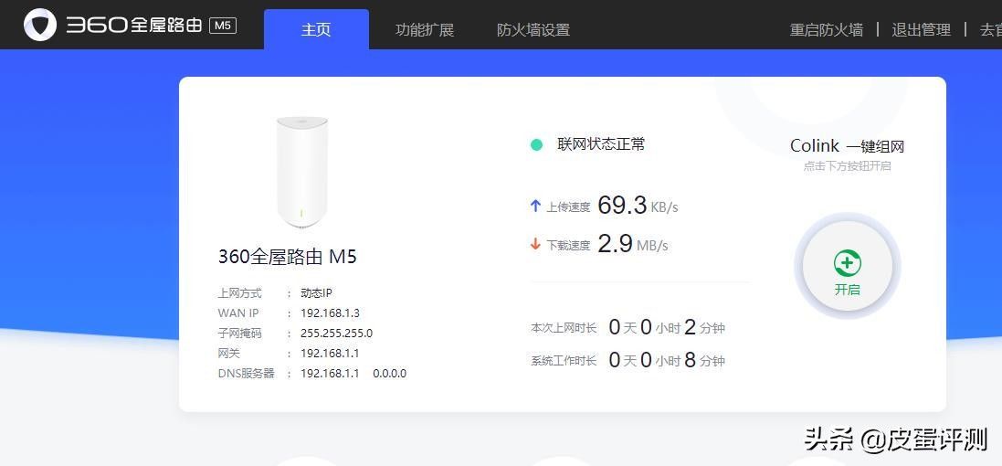Click Colink 一键组网 heading
The image size is (1002, 466).
(x=848, y=146)
